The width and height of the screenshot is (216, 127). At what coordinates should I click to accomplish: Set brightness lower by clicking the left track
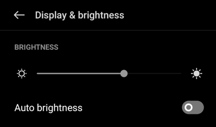79,74
